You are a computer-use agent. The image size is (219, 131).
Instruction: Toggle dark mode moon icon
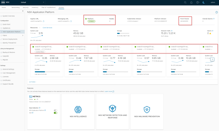(x=204, y=2)
